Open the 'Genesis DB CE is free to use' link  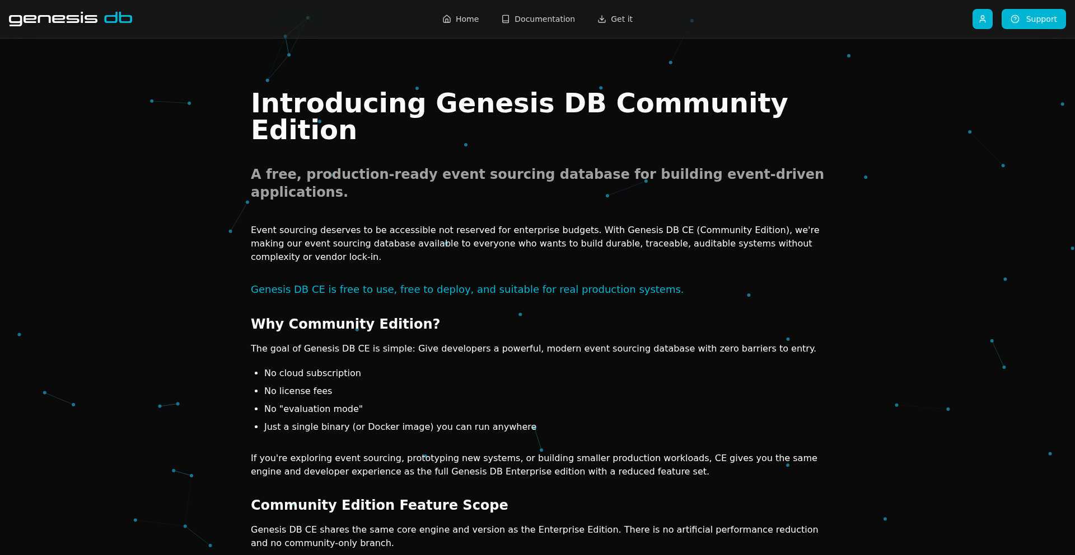[466, 290]
